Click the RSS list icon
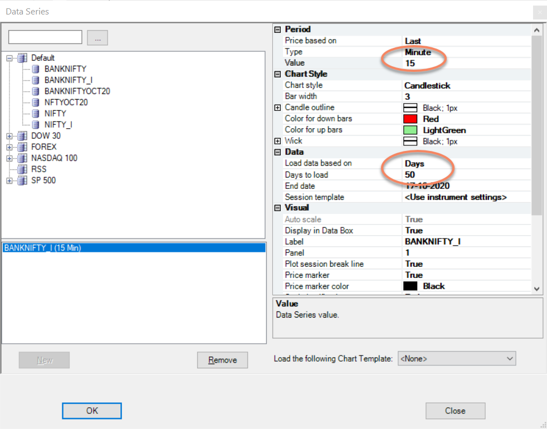Screen dimensions: 547x429 [22, 169]
